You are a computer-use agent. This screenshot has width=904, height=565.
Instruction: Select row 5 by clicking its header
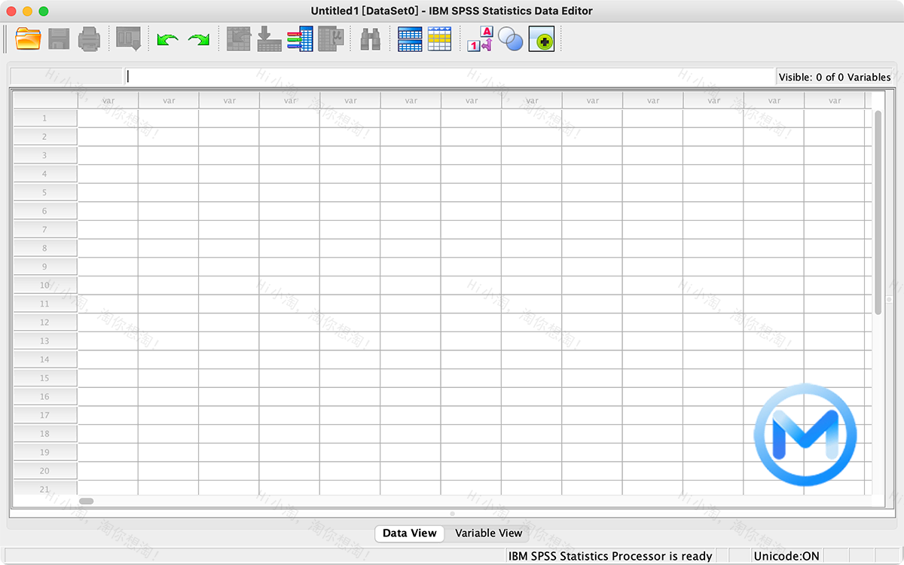pos(43,192)
